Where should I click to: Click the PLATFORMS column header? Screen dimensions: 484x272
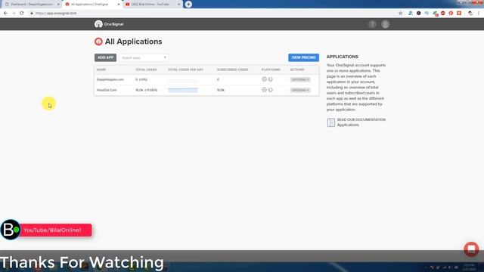(271, 70)
